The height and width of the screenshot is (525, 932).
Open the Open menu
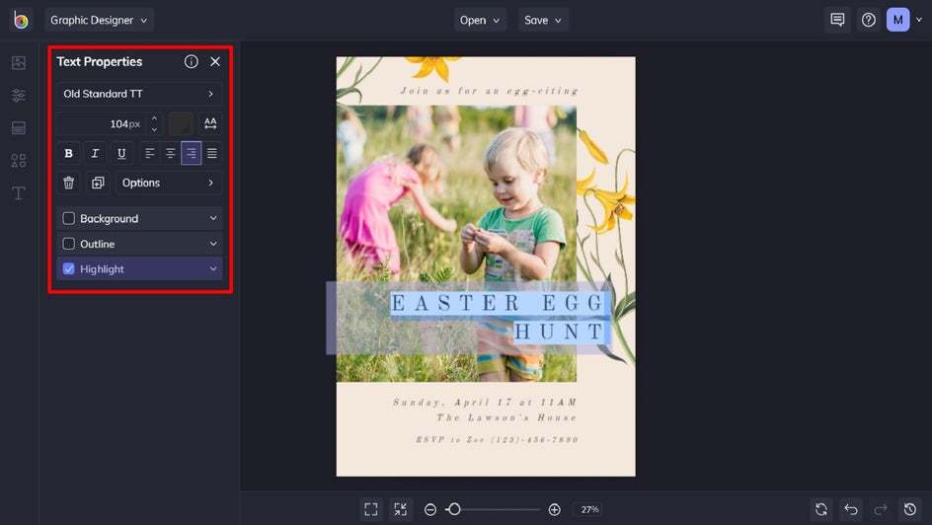(480, 20)
